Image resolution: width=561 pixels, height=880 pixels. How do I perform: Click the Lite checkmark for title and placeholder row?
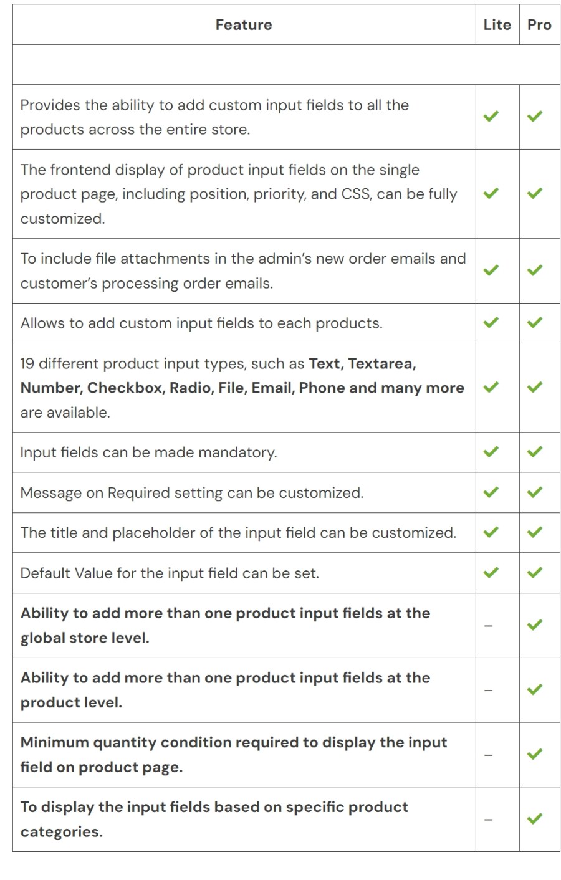pos(491,532)
